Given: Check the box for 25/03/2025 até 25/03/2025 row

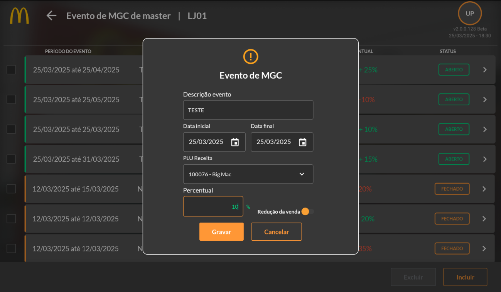Looking at the screenshot, I should point(11,129).
